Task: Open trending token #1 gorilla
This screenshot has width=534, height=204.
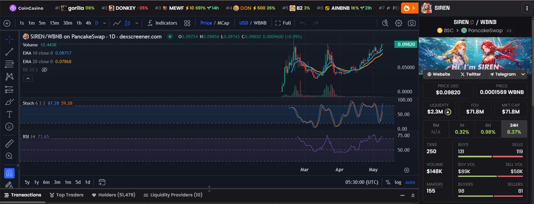Action: (x=74, y=8)
